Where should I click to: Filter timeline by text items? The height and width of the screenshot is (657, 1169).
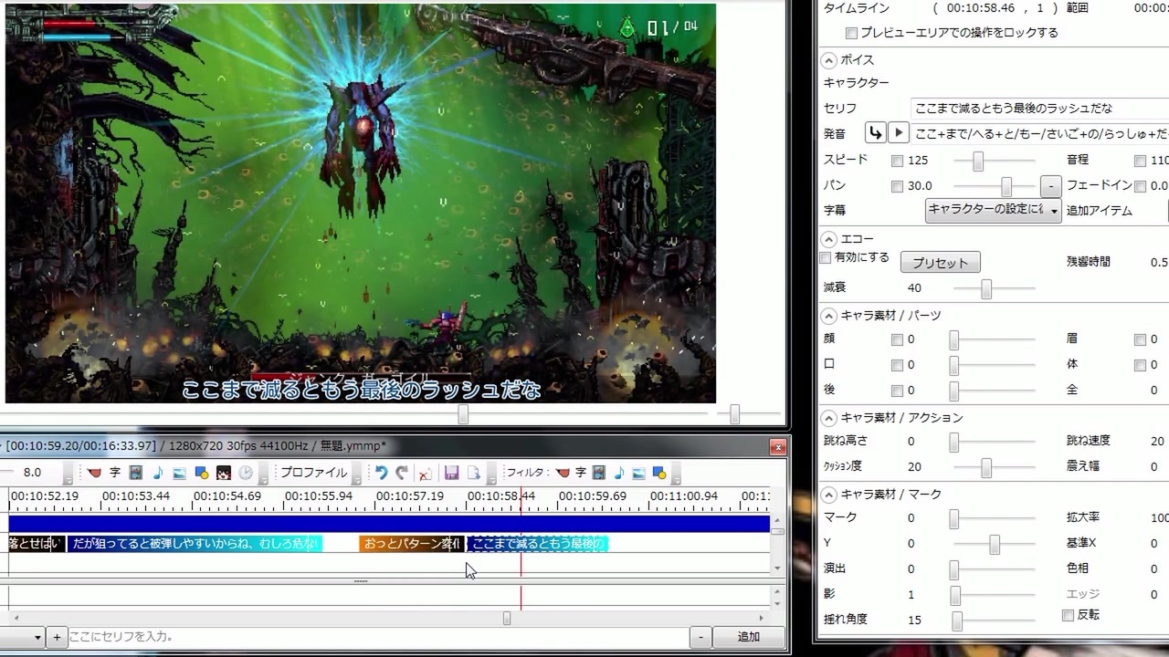[x=580, y=473]
